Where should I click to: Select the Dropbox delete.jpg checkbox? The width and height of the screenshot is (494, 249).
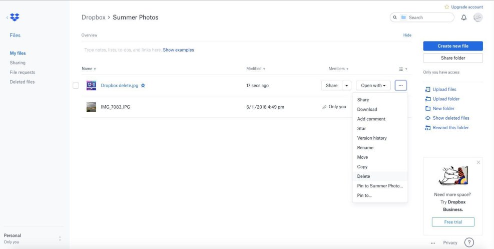(x=76, y=86)
